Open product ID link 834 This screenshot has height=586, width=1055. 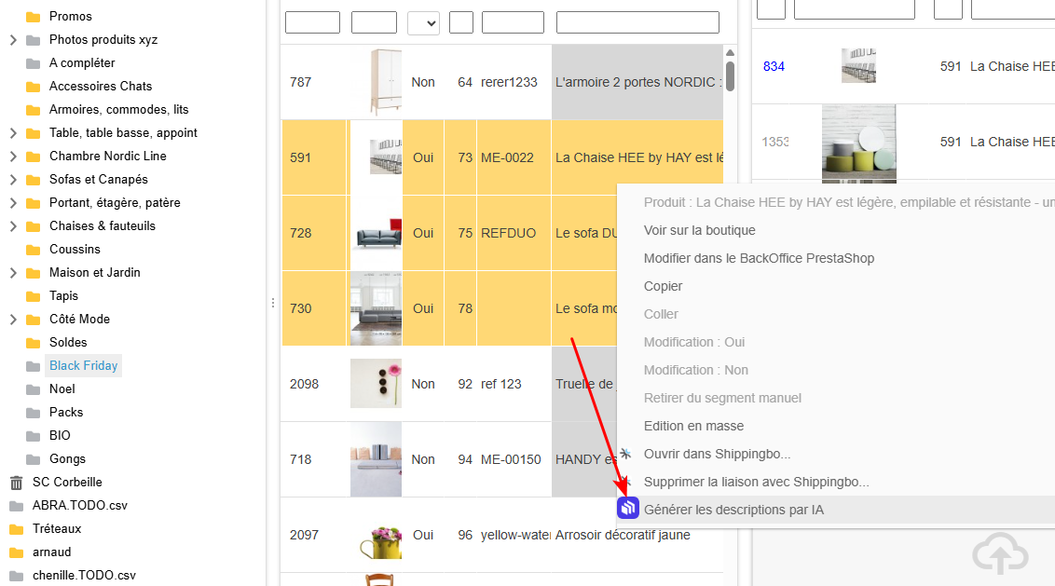774,66
